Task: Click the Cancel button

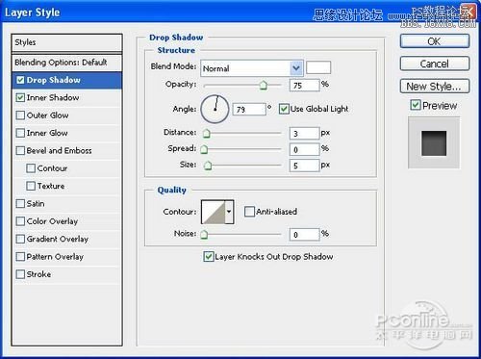Action: [x=435, y=64]
